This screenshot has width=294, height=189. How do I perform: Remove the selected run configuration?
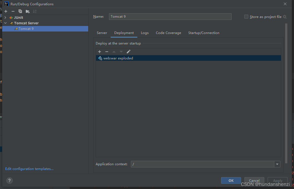click(x=13, y=11)
